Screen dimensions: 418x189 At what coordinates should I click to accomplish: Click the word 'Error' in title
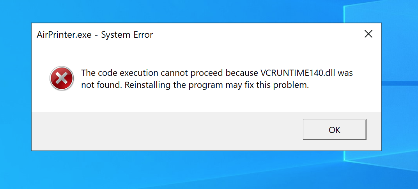(x=143, y=35)
